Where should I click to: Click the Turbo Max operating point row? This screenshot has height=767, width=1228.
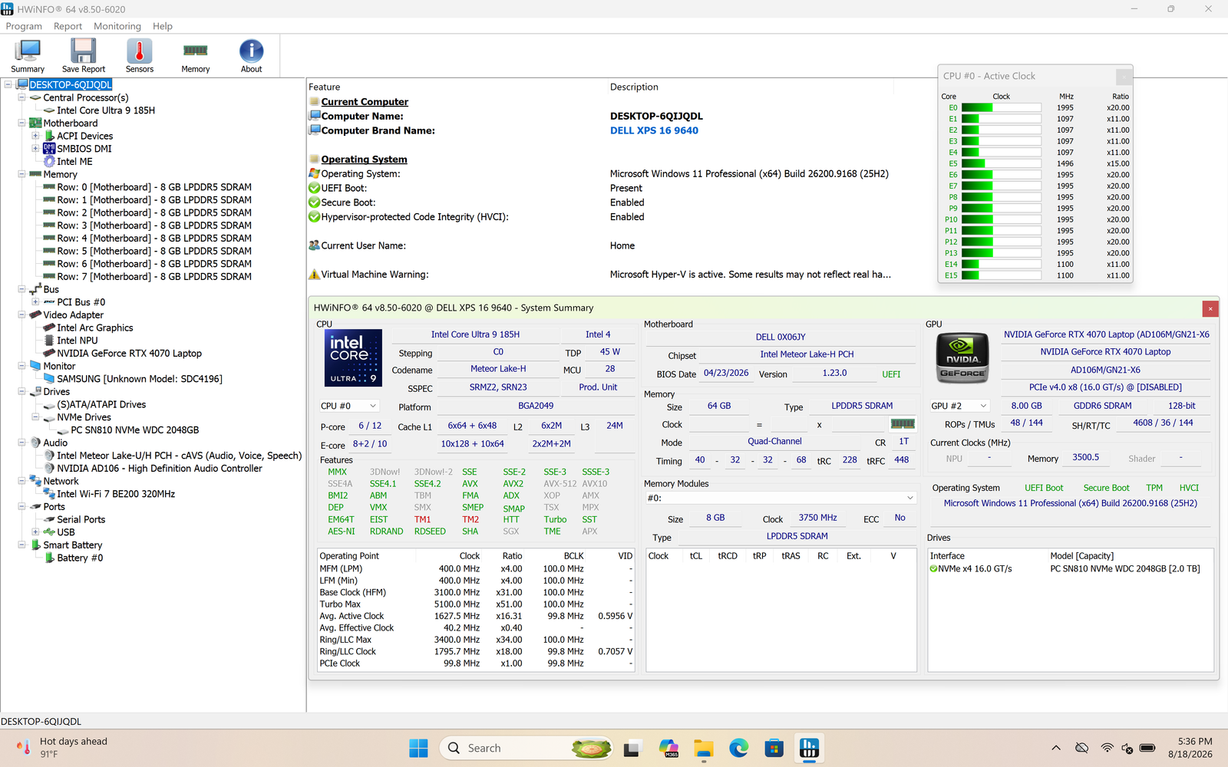[476, 604]
